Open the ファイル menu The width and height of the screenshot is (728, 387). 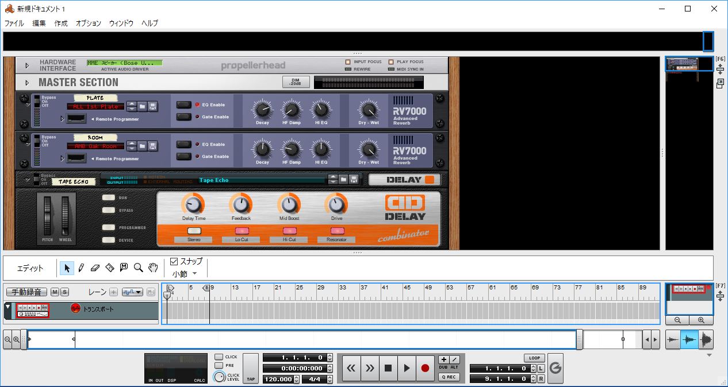click(14, 24)
